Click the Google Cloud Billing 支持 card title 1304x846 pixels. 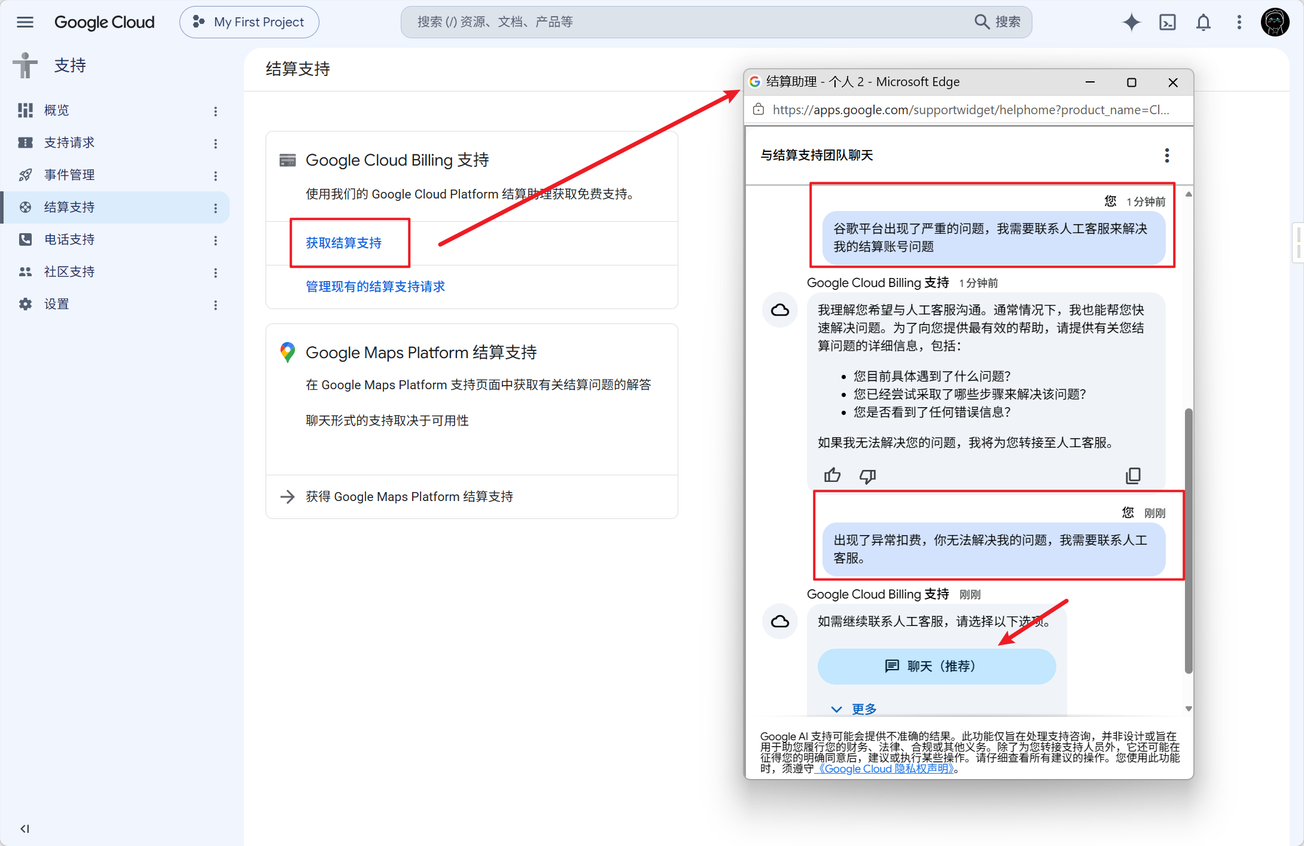click(397, 160)
